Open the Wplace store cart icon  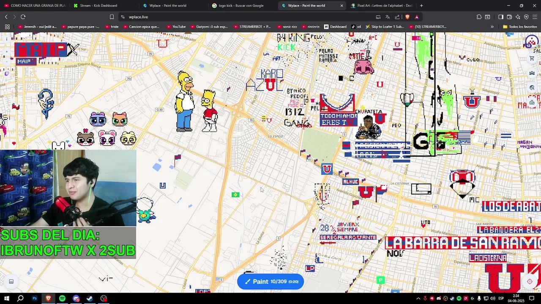point(532,58)
